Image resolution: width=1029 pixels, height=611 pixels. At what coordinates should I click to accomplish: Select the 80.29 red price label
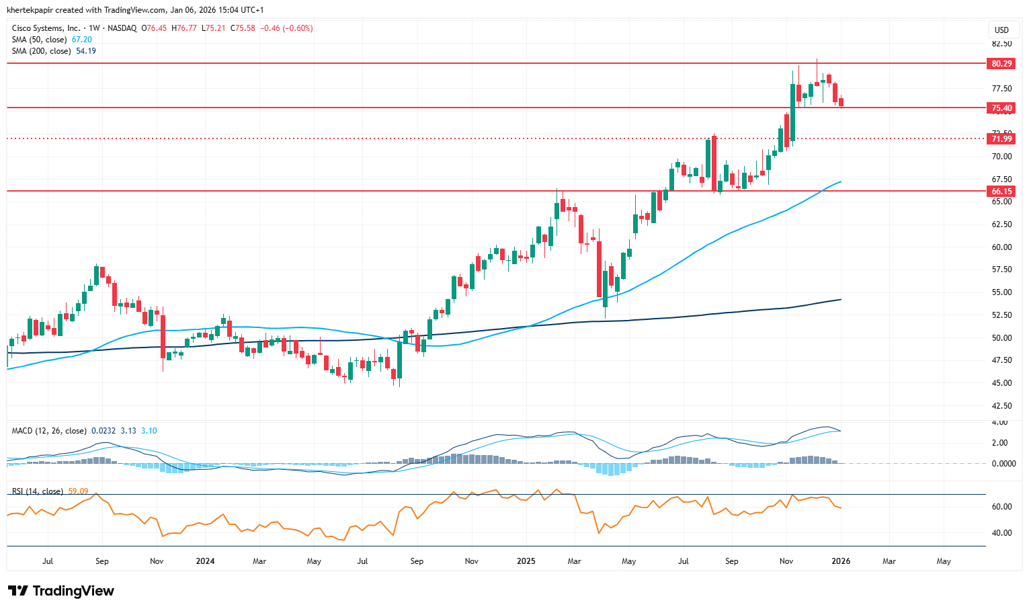[x=1001, y=64]
